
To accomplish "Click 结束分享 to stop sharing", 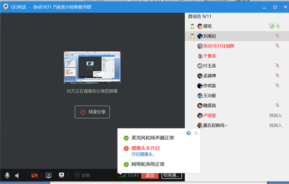I will tap(92, 112).
